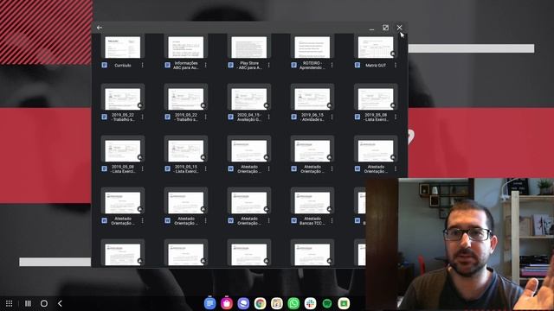The height and width of the screenshot is (311, 554).
Task: Open more options for Matriz GUT
Action: (x=396, y=66)
